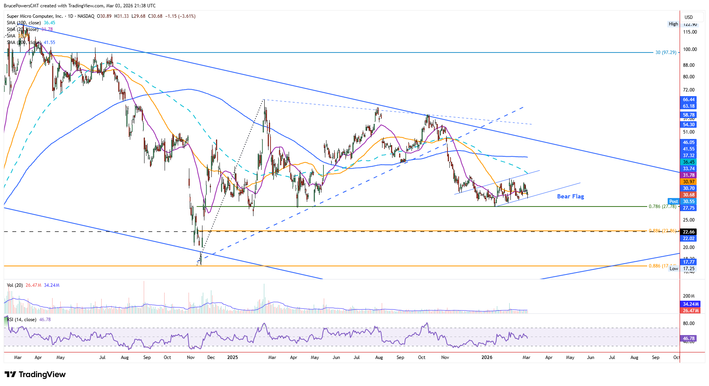709x386 pixels.
Task: Click the 2025 year marker on time axis
Action: coord(233,357)
